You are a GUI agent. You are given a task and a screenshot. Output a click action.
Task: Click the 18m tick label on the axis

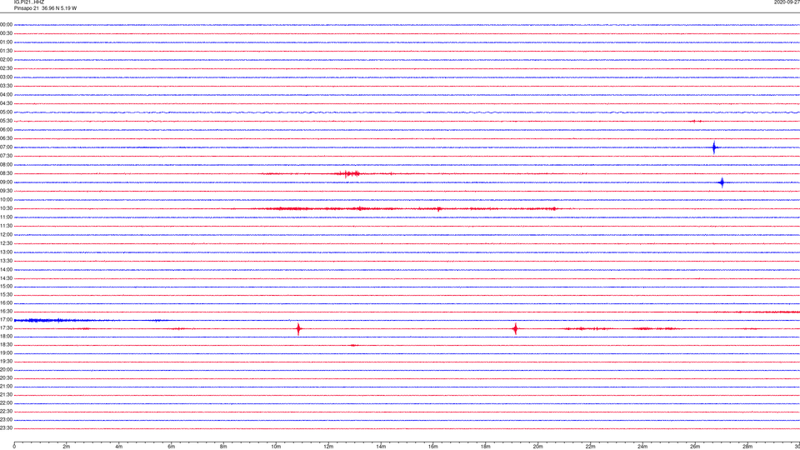[486, 447]
